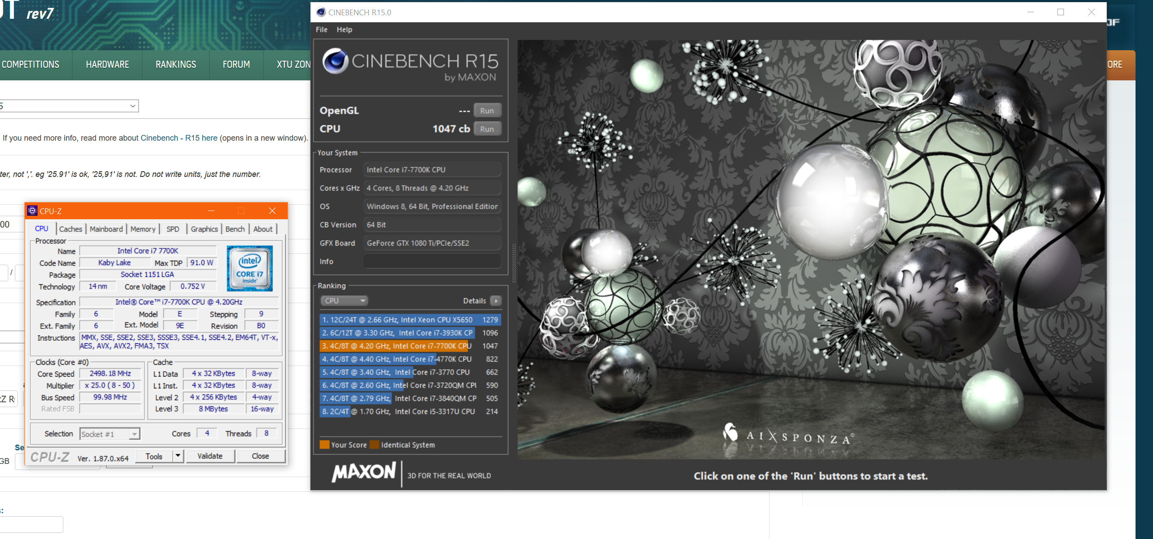Open the Cinebench Help menu
Screen dimensions: 1153x539
coord(344,30)
